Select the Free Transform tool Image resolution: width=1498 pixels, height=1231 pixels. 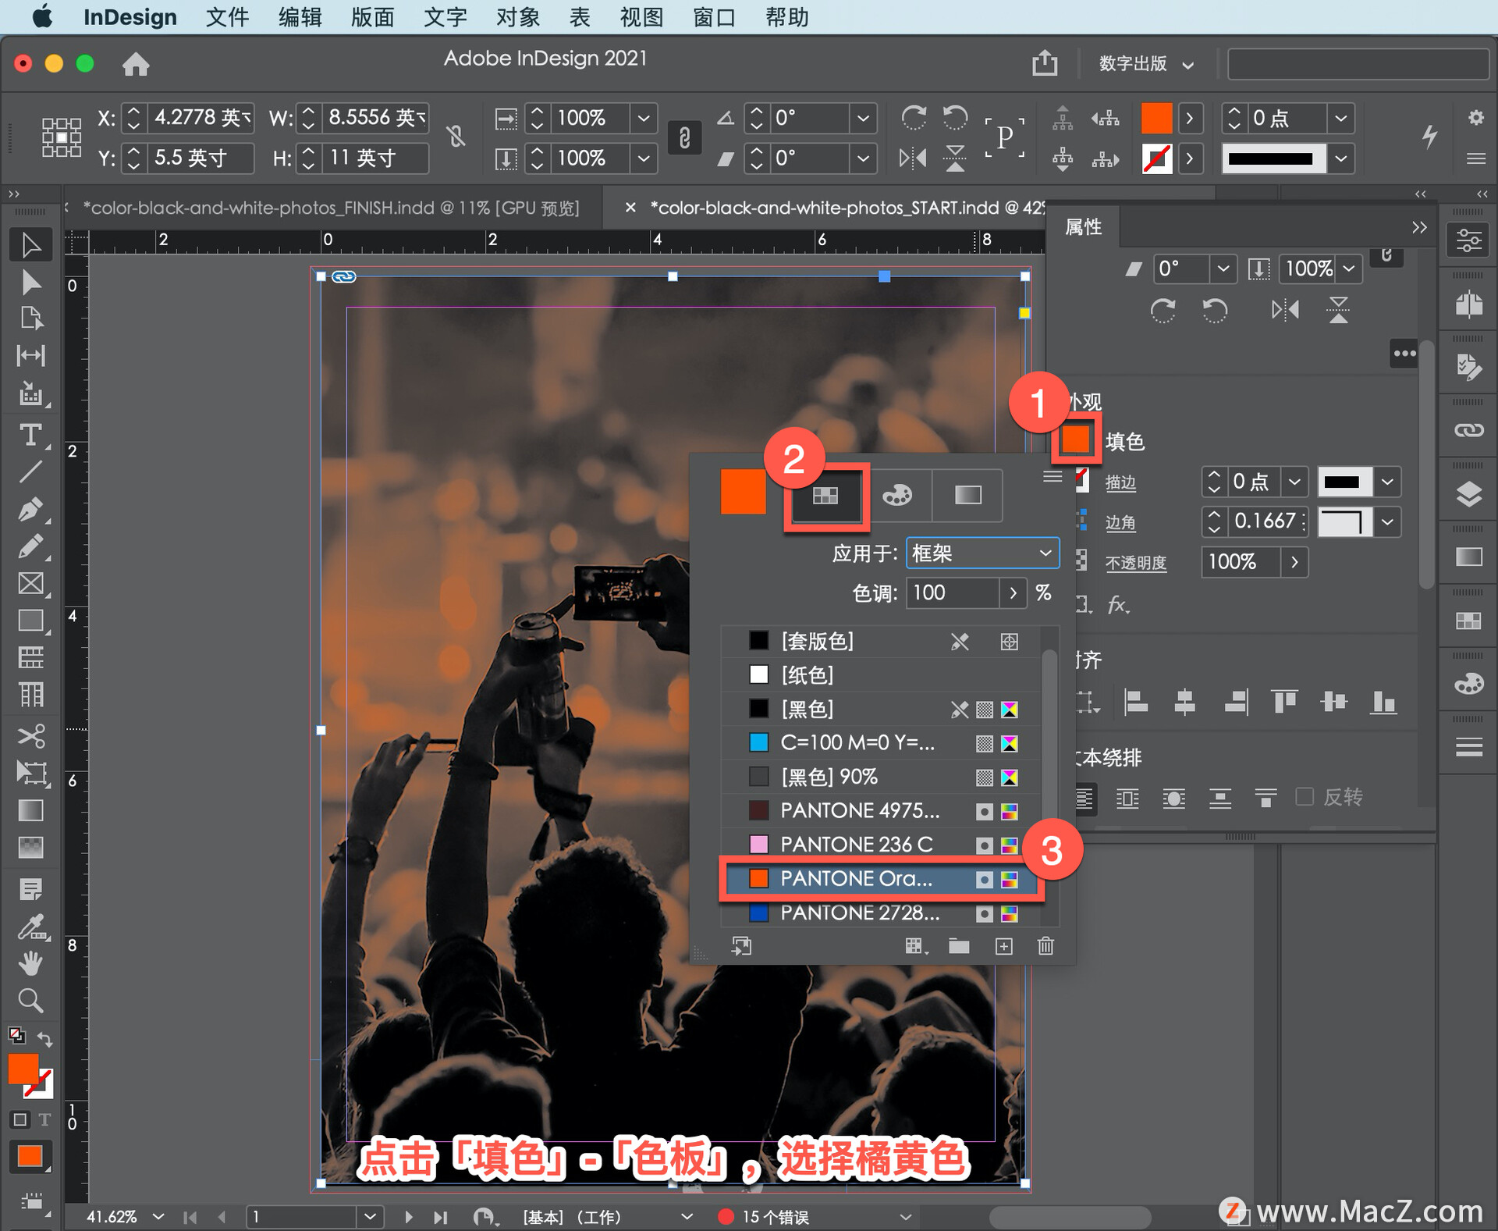(30, 773)
